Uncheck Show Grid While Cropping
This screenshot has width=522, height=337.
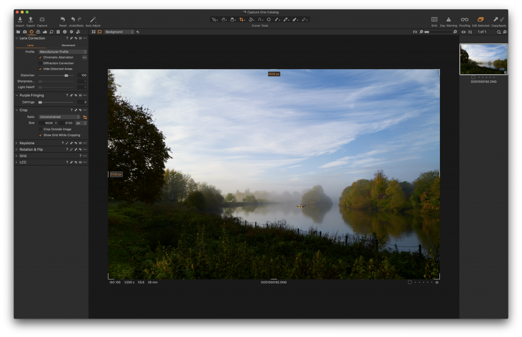coord(40,135)
